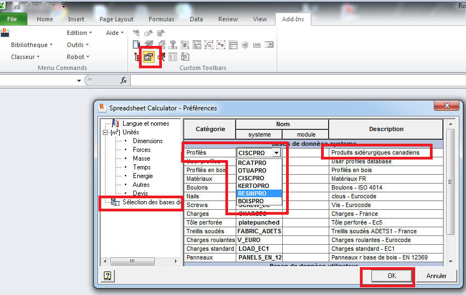The width and height of the screenshot is (466, 295).
Task: Click the info document icon
Action: [185, 57]
